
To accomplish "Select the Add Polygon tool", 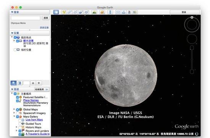I will pos(69,12).
